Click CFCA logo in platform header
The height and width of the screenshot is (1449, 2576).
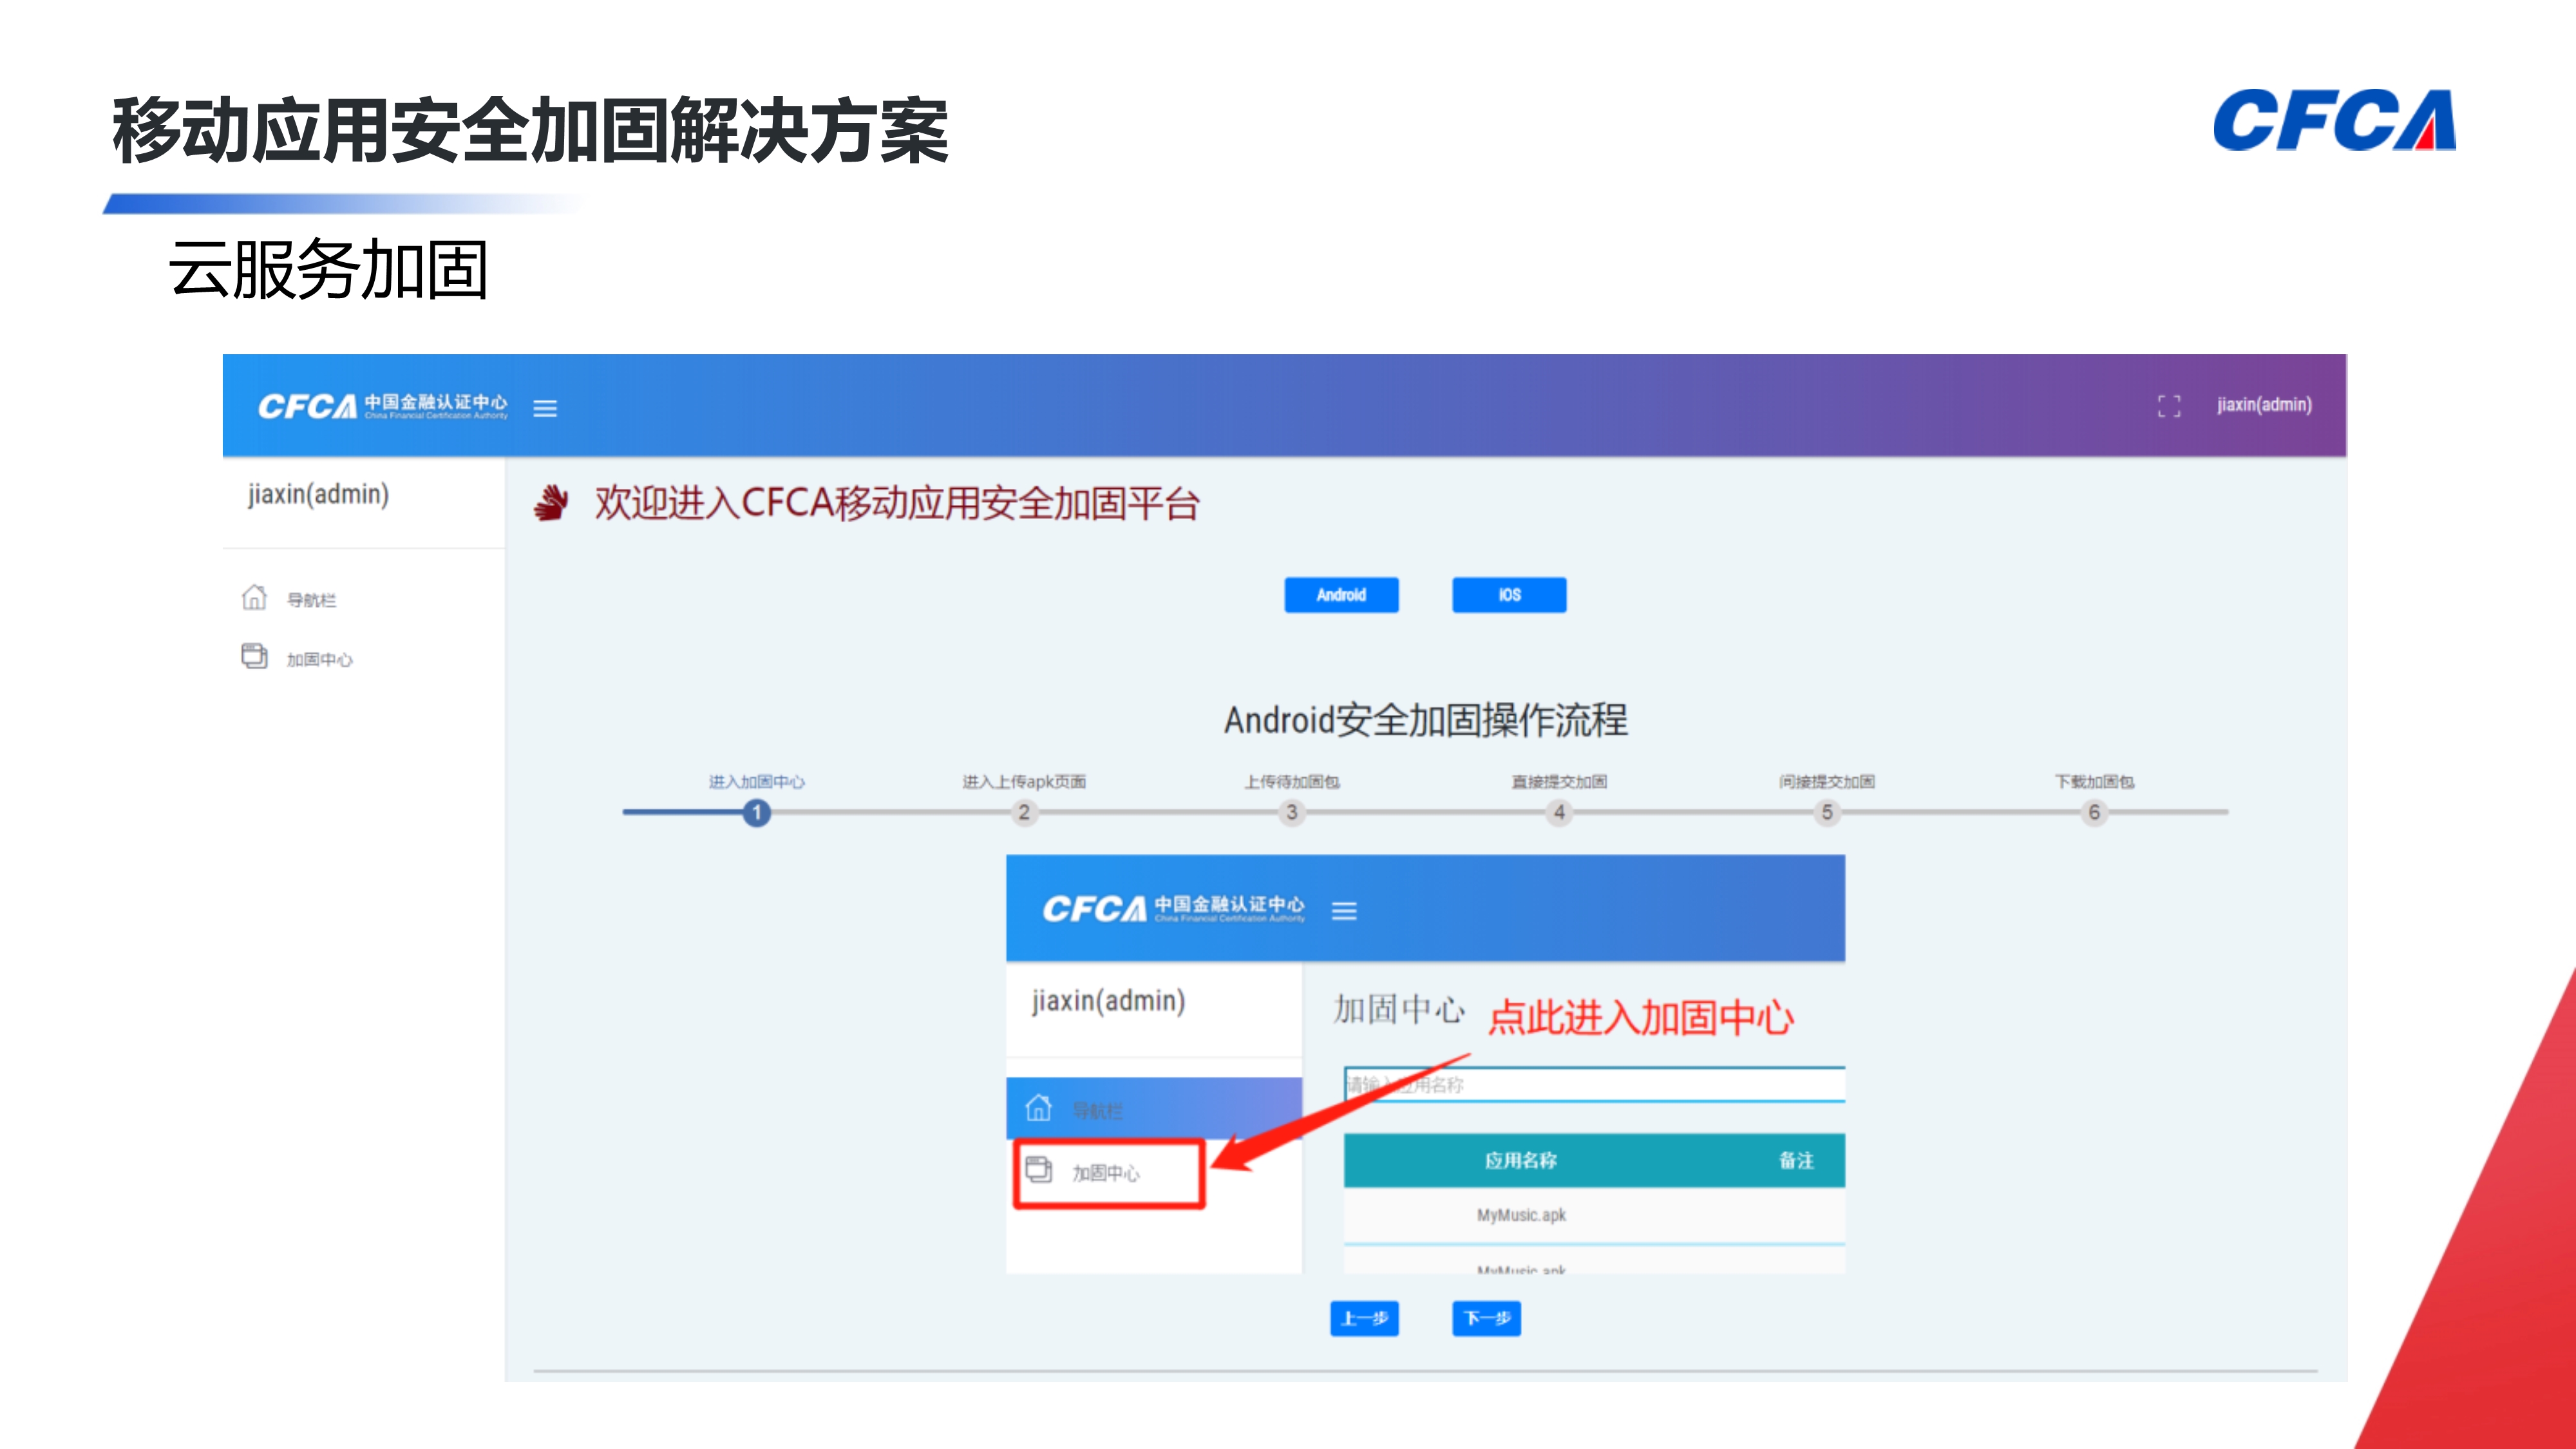coord(383,406)
